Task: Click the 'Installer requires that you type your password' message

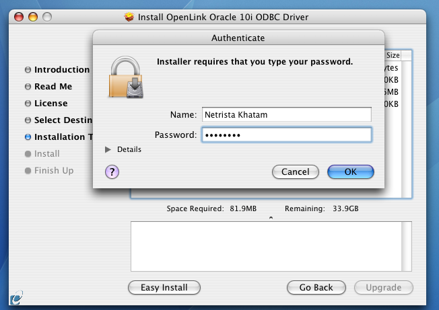Action: [255, 62]
